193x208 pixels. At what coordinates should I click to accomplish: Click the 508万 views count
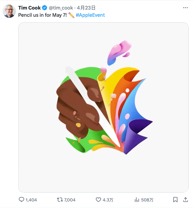147,200
